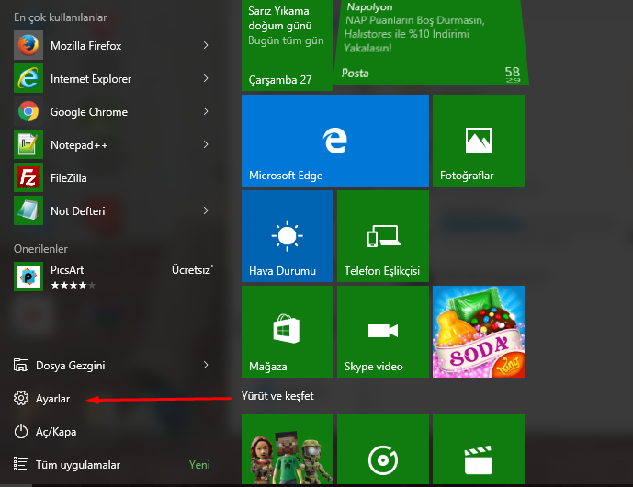Screen dimensions: 633x487
Task: Open the Telefon Eşlikçisi tile
Action: (x=383, y=236)
